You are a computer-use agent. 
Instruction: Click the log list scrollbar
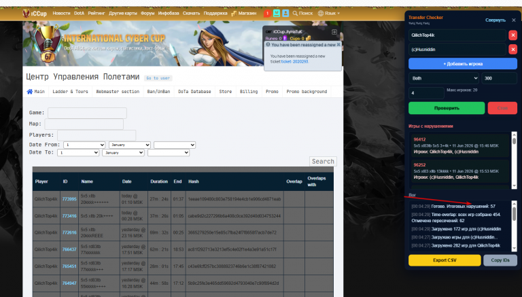click(x=514, y=226)
